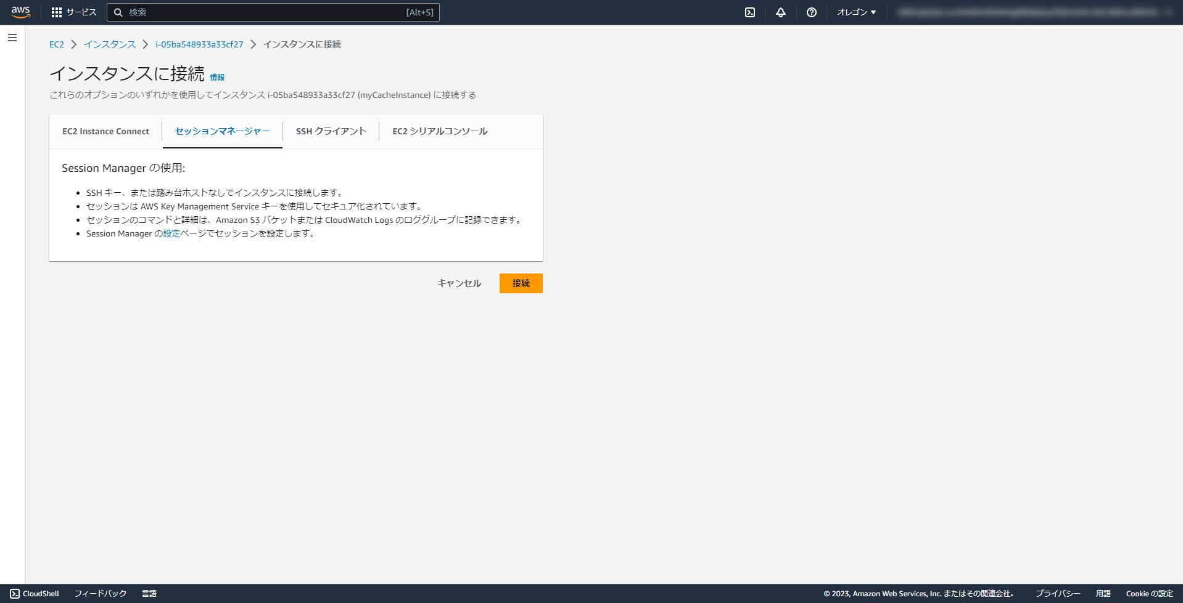Open the notifications bell
1183x603 pixels.
point(780,12)
